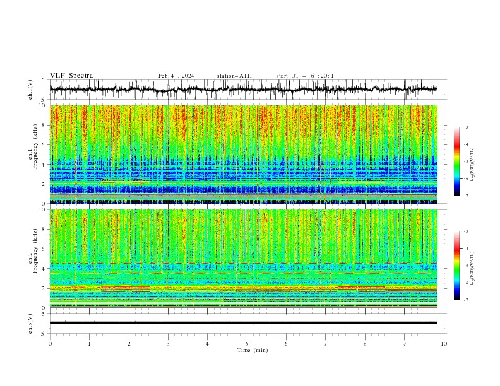Click the 'ch.1 Frequency (kHz)' axis label
This screenshot has width=500, height=386.
pos(33,146)
